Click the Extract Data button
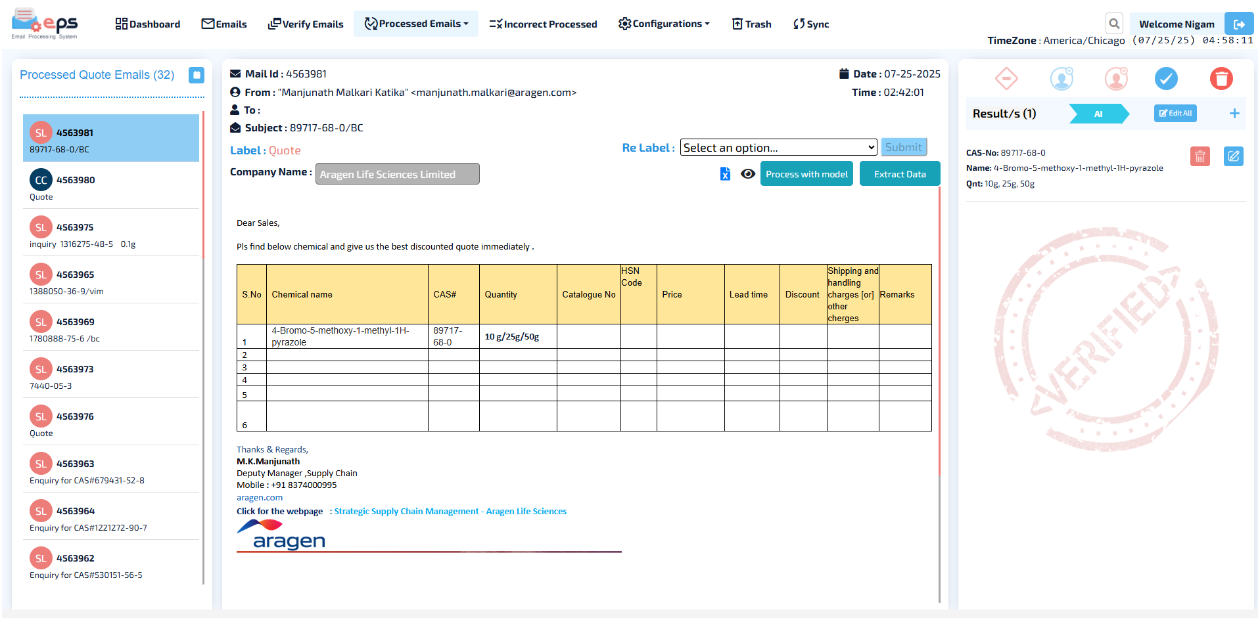 [x=899, y=174]
